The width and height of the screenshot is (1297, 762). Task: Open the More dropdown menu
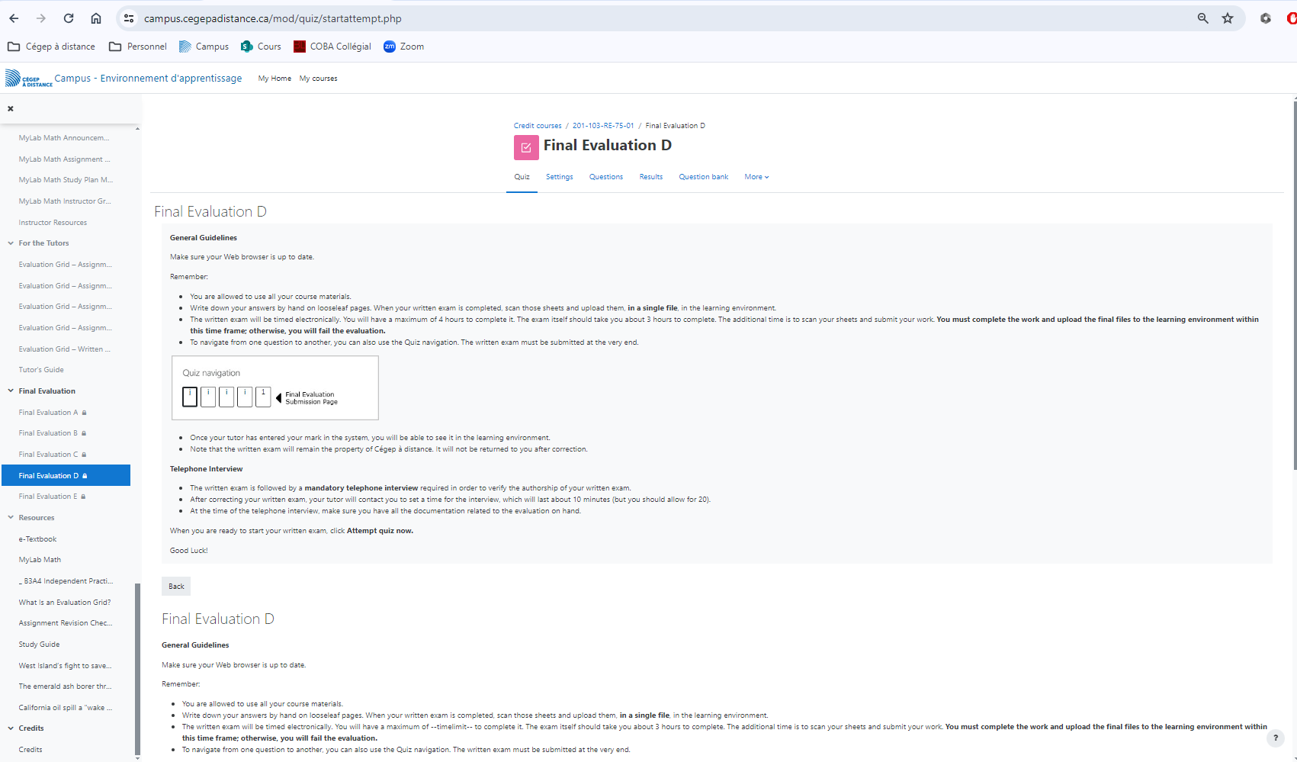(756, 177)
